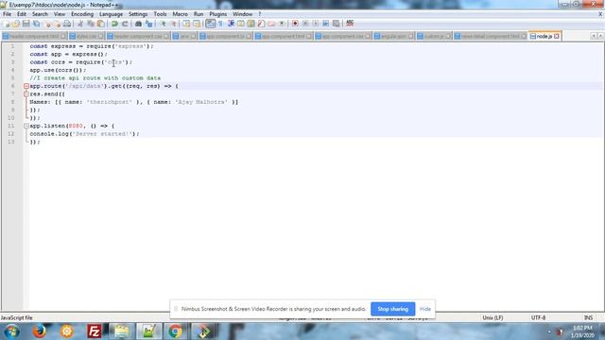Run macro multiple times icon
The height and width of the screenshot is (340, 605).
click(x=325, y=24)
